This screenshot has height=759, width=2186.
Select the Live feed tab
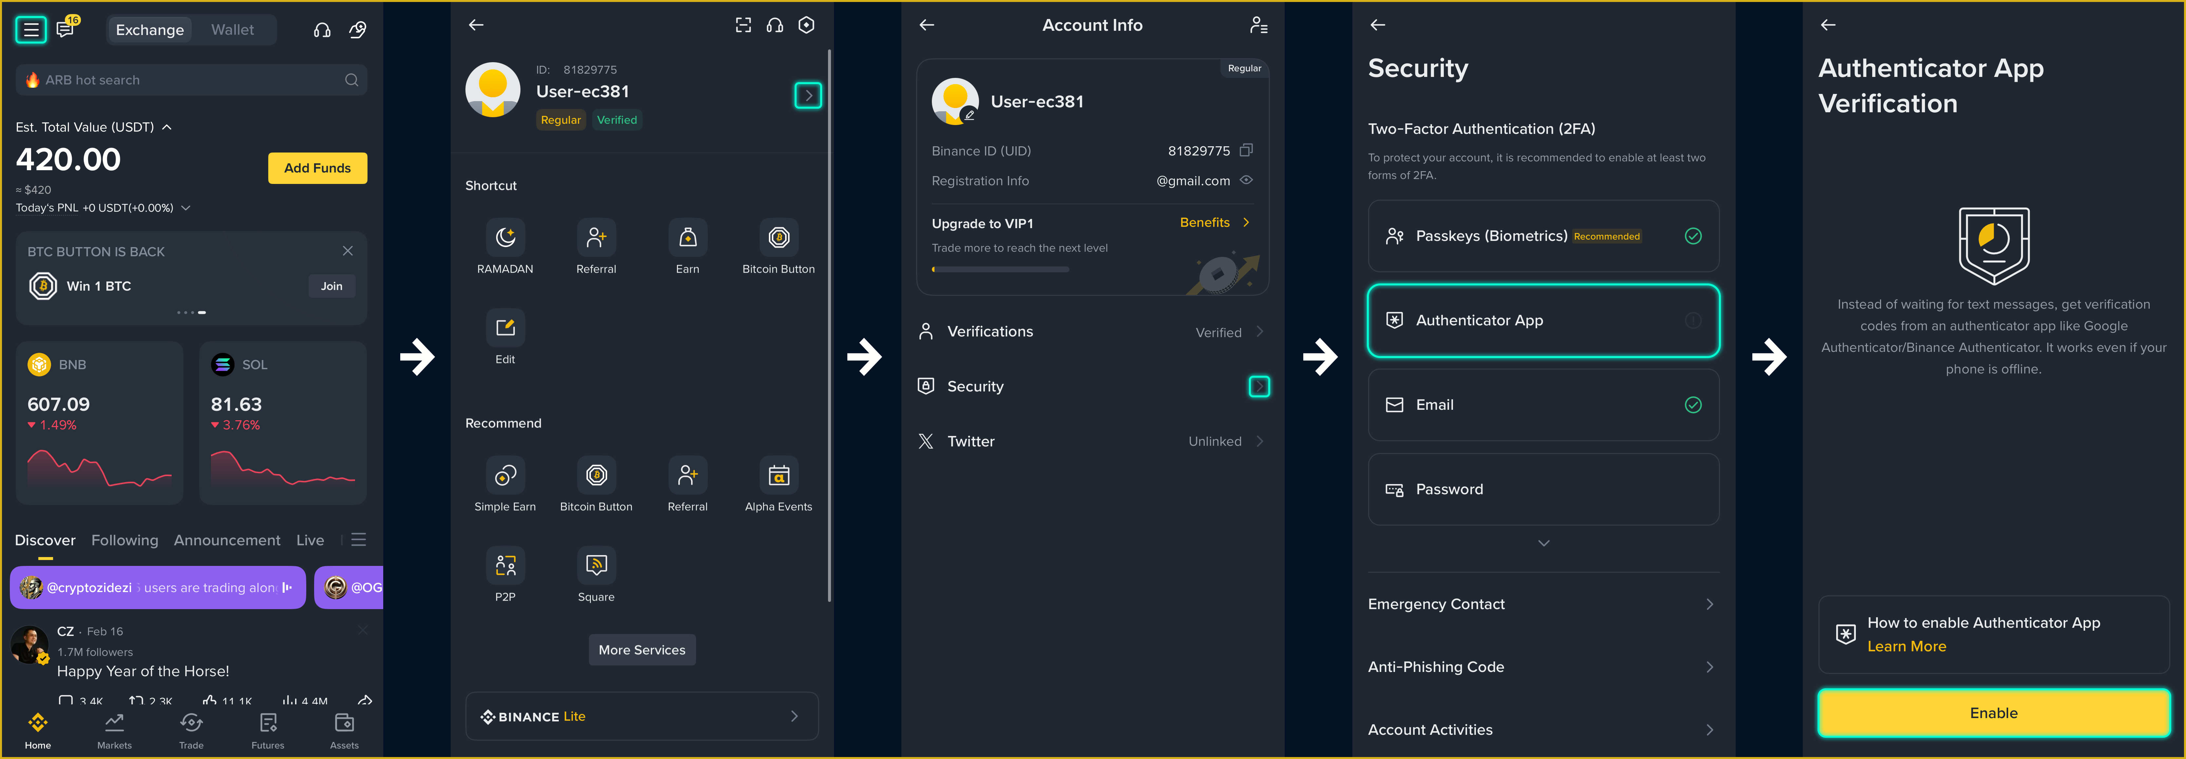(x=311, y=541)
